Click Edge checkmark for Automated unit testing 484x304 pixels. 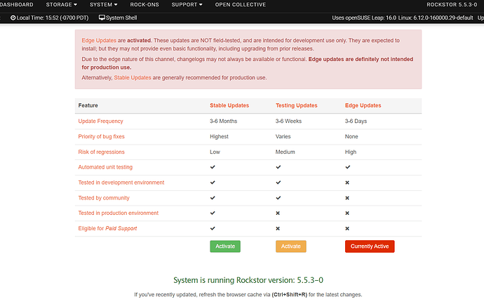tap(348, 167)
